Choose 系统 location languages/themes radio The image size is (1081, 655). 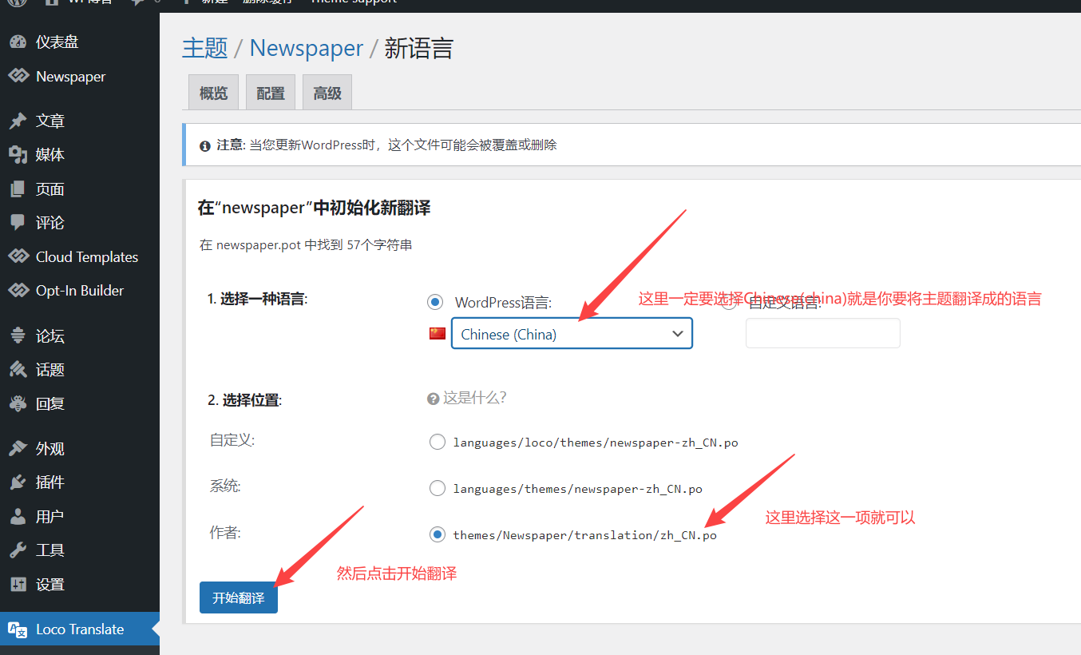[437, 488]
